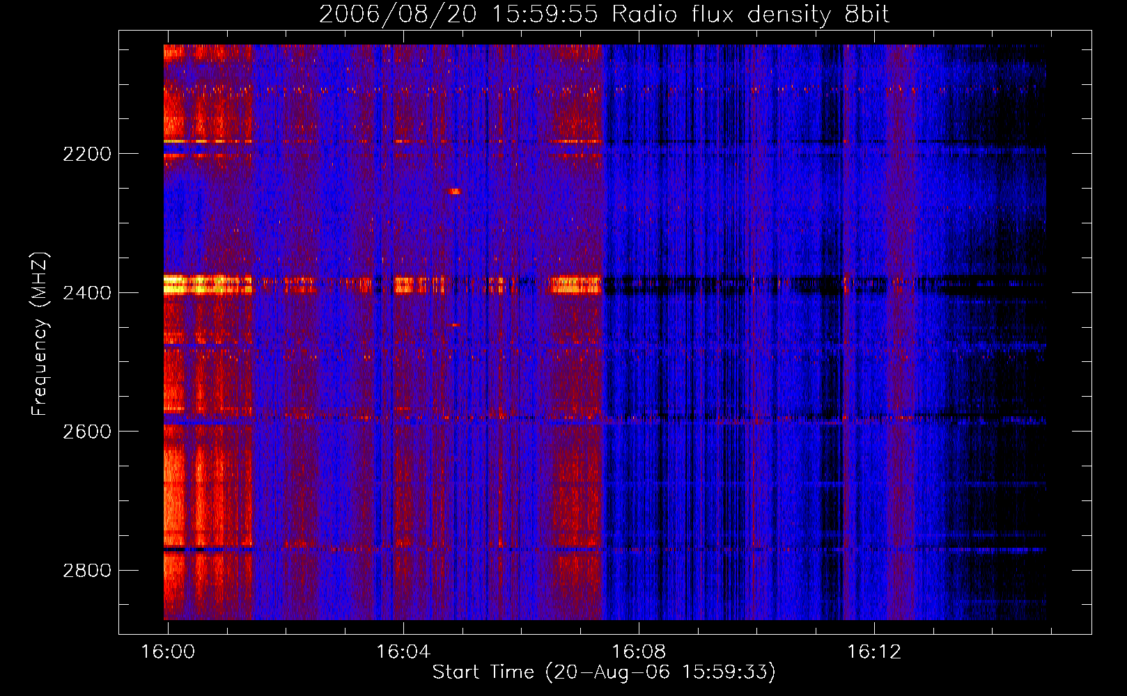Click the 'Start Time (20-Aug-06 15:59:33)' axis label
The width and height of the screenshot is (1127, 696).
click(x=604, y=672)
